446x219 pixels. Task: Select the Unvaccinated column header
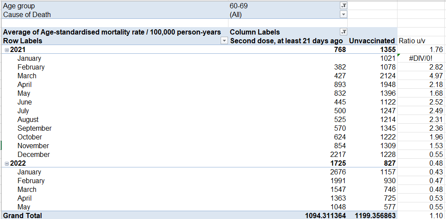pyautogui.click(x=372, y=41)
